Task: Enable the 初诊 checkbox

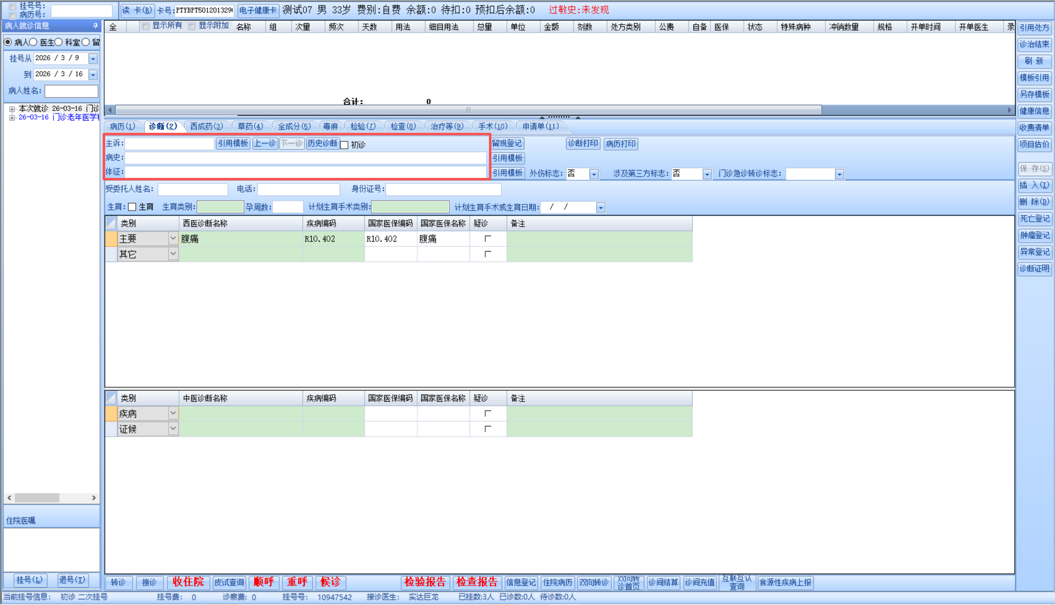Action: click(344, 145)
